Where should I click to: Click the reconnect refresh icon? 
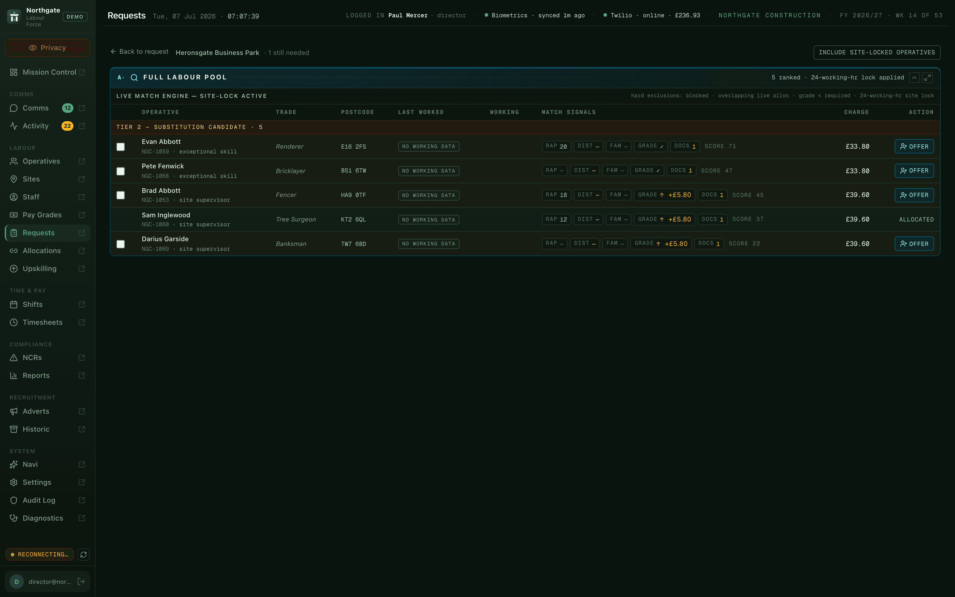pyautogui.click(x=83, y=555)
